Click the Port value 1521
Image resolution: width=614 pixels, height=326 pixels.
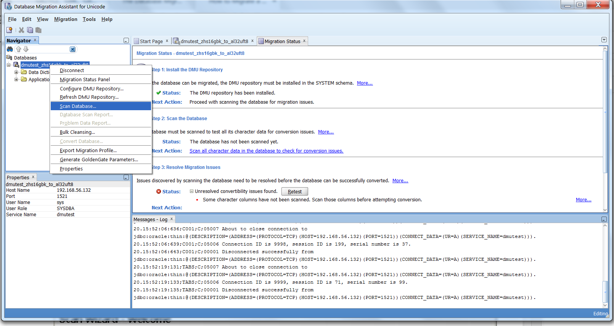pos(62,196)
